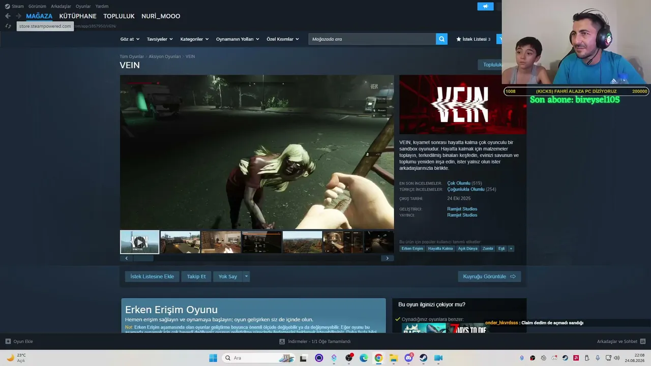The height and width of the screenshot is (366, 651).
Task: Open Microsoft Edge from the taskbar
Action: (x=364, y=358)
